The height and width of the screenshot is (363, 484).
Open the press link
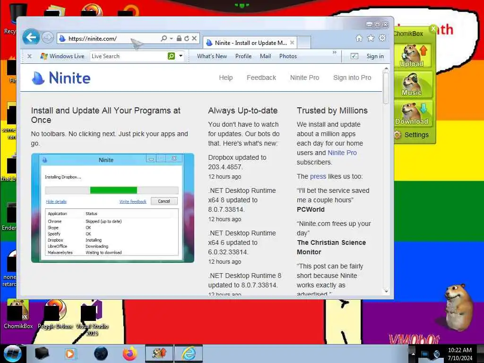[x=318, y=177]
